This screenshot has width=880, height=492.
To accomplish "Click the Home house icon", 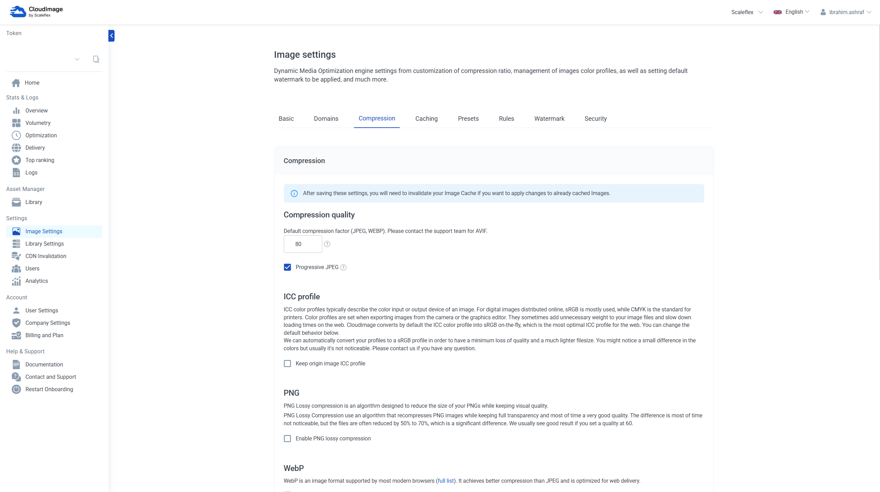I will coord(16,83).
